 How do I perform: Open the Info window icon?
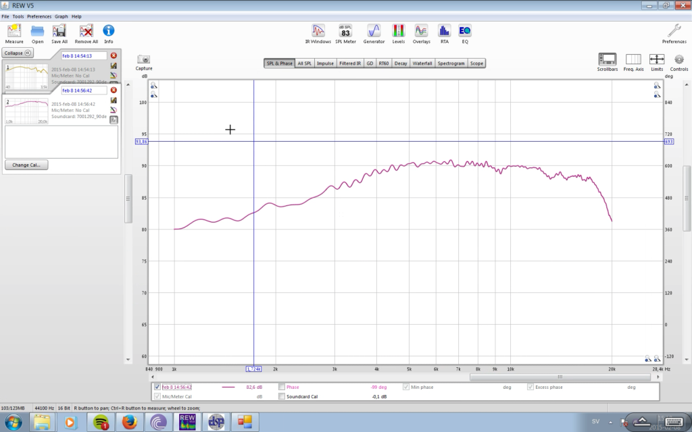click(x=109, y=31)
